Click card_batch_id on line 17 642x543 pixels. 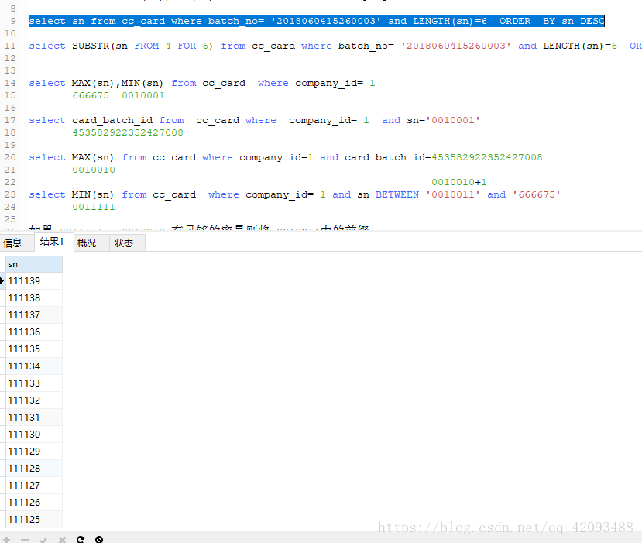point(112,120)
